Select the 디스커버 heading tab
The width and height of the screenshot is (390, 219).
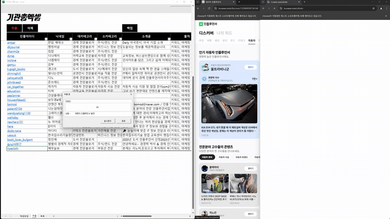pyautogui.click(x=206, y=33)
